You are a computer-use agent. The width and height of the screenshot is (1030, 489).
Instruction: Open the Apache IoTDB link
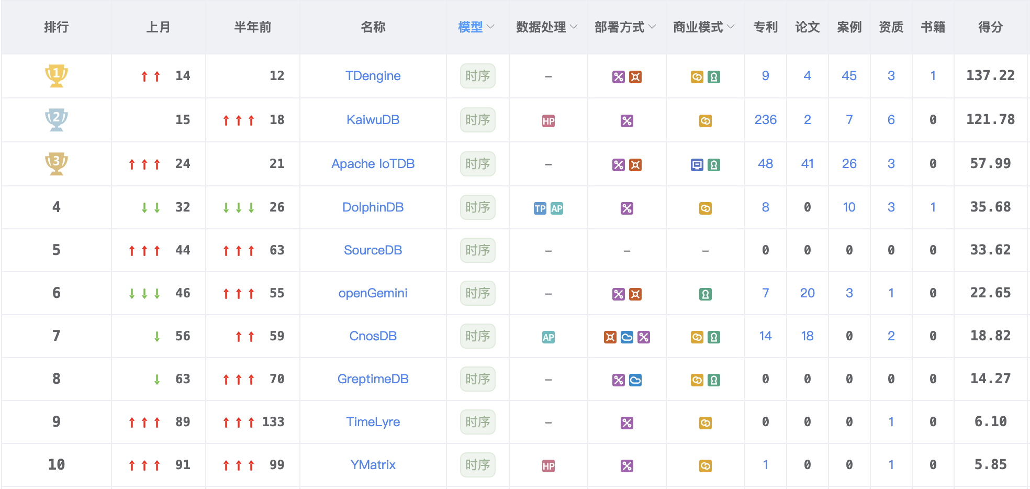373,164
